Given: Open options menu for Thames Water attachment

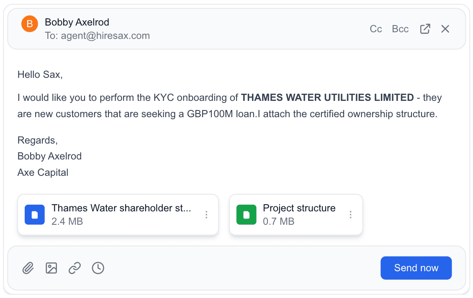Looking at the screenshot, I should coord(206,215).
